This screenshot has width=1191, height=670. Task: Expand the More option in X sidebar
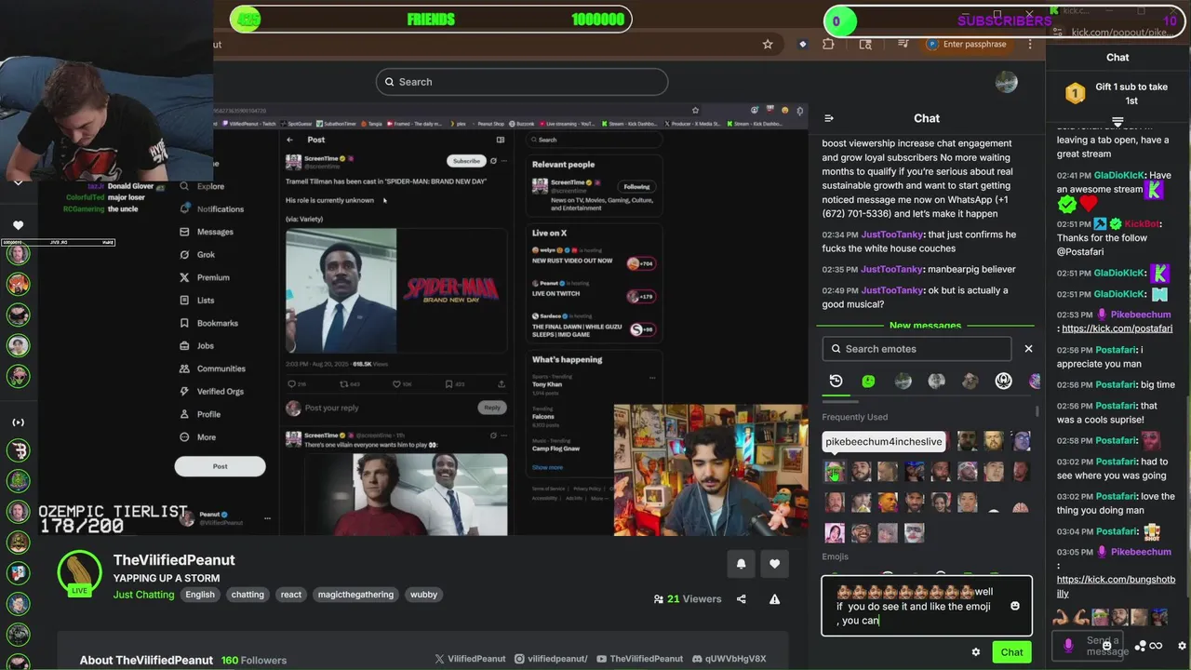click(x=197, y=437)
